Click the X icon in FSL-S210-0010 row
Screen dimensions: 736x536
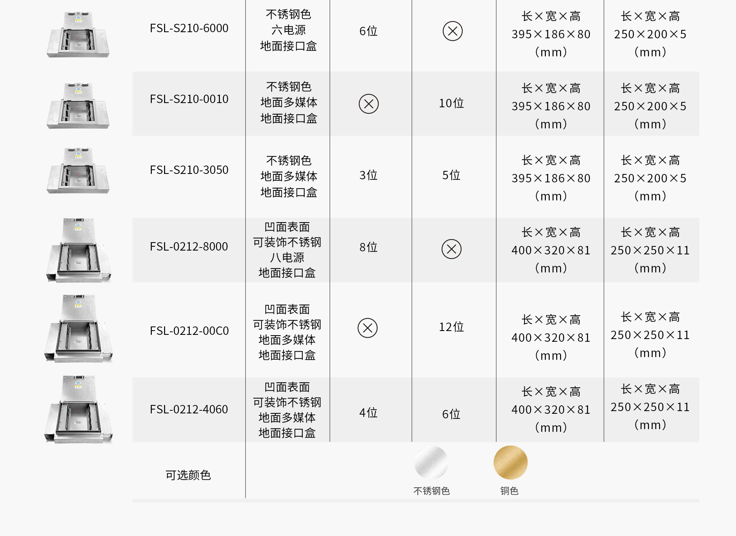[x=368, y=104]
